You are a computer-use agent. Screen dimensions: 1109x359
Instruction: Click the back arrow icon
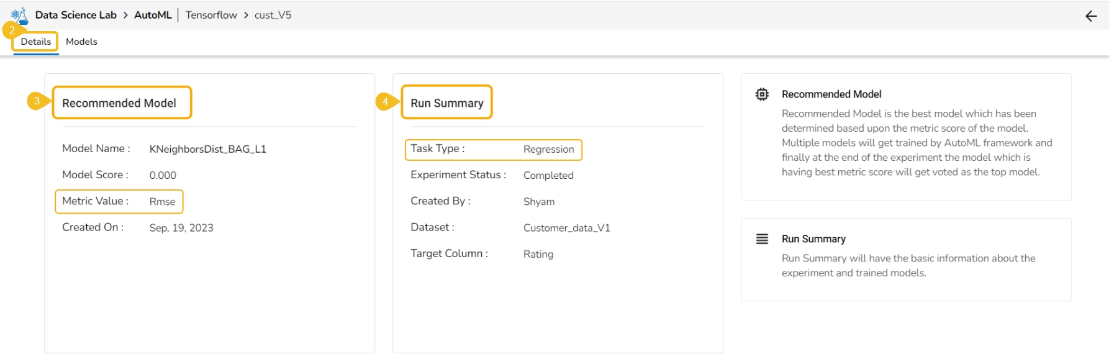point(1091,16)
